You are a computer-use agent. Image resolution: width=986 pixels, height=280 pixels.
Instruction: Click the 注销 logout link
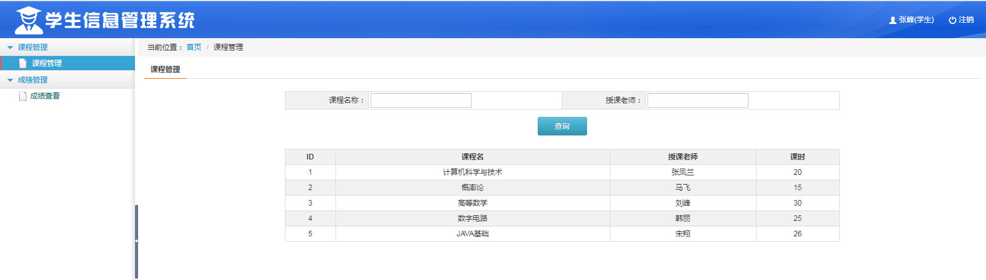[966, 20]
